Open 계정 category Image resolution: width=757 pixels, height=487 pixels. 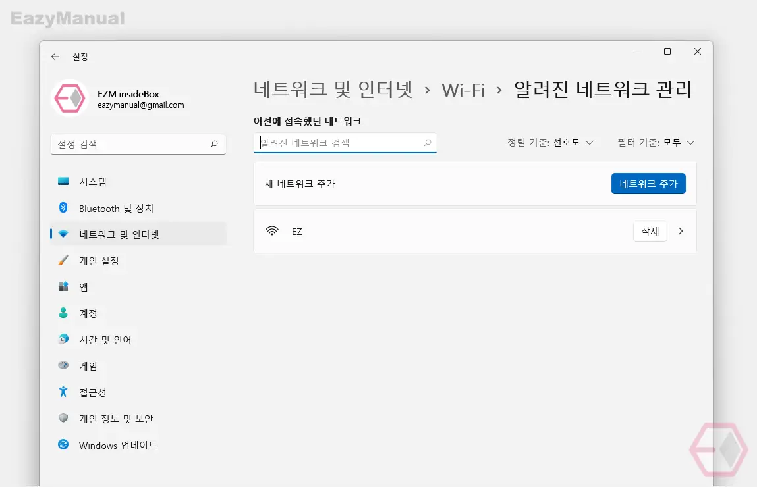pos(138,313)
